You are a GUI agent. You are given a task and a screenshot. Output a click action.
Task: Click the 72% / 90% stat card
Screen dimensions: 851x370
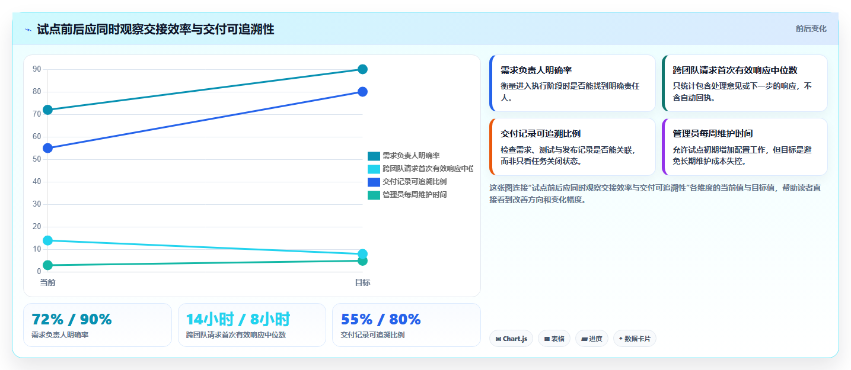(x=97, y=325)
